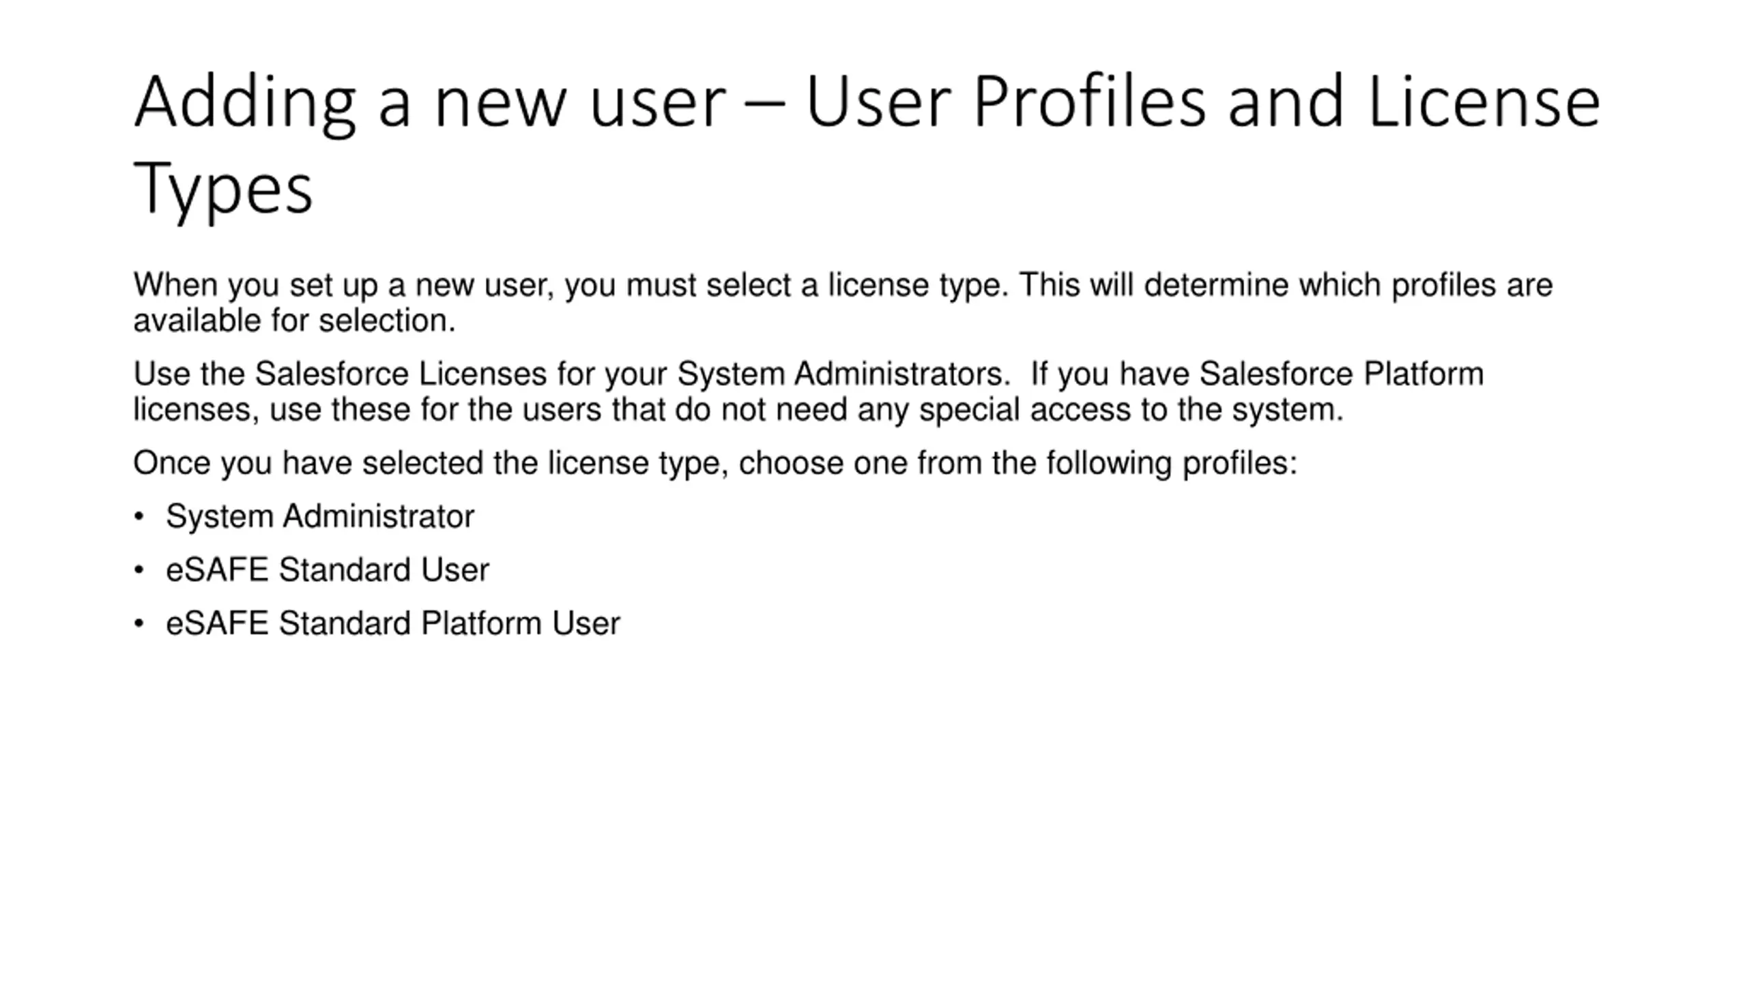This screenshot has height=982, width=1747.
Task: Click 'User Profiles' in the title
Action: (1005, 103)
